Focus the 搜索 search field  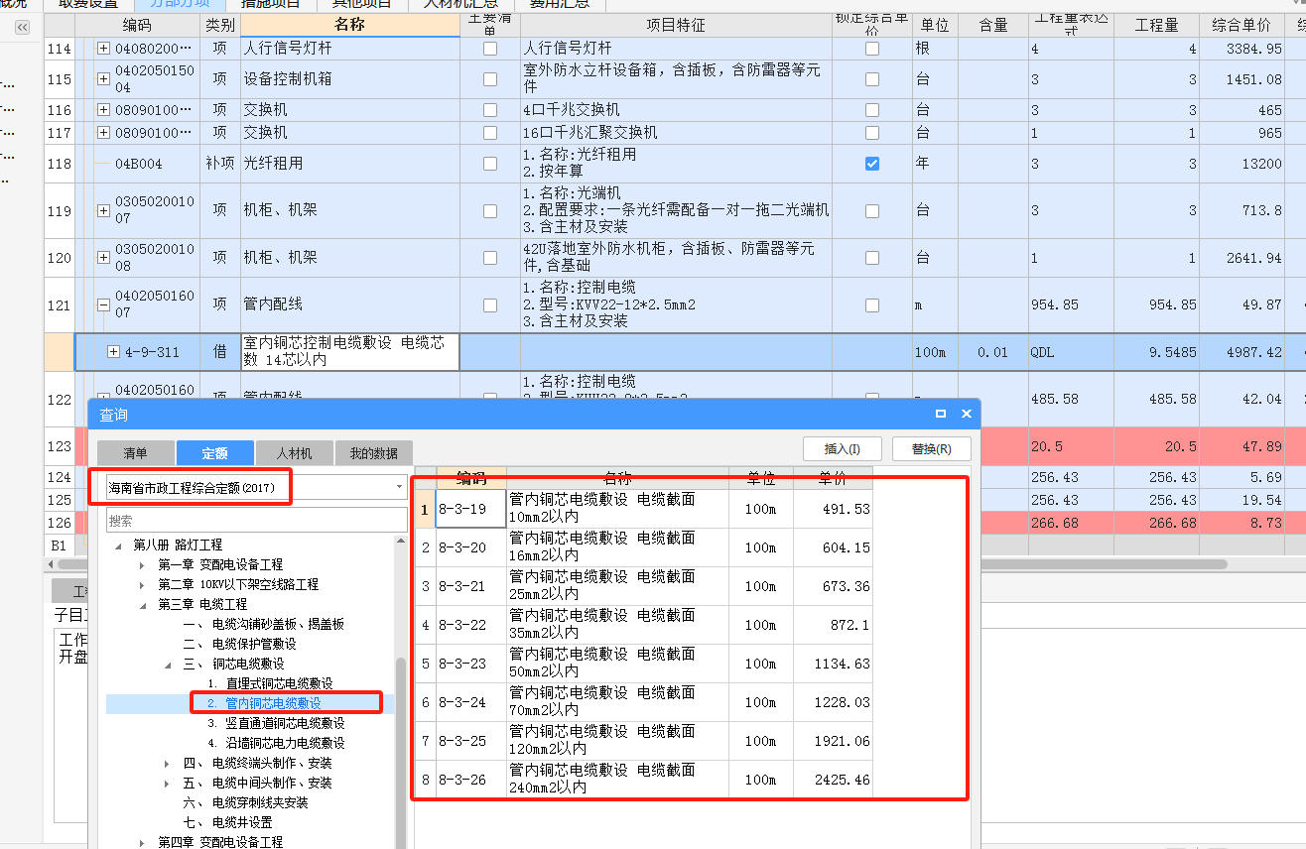(x=256, y=521)
